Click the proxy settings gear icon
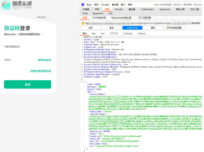The image size is (204, 152). point(140,18)
